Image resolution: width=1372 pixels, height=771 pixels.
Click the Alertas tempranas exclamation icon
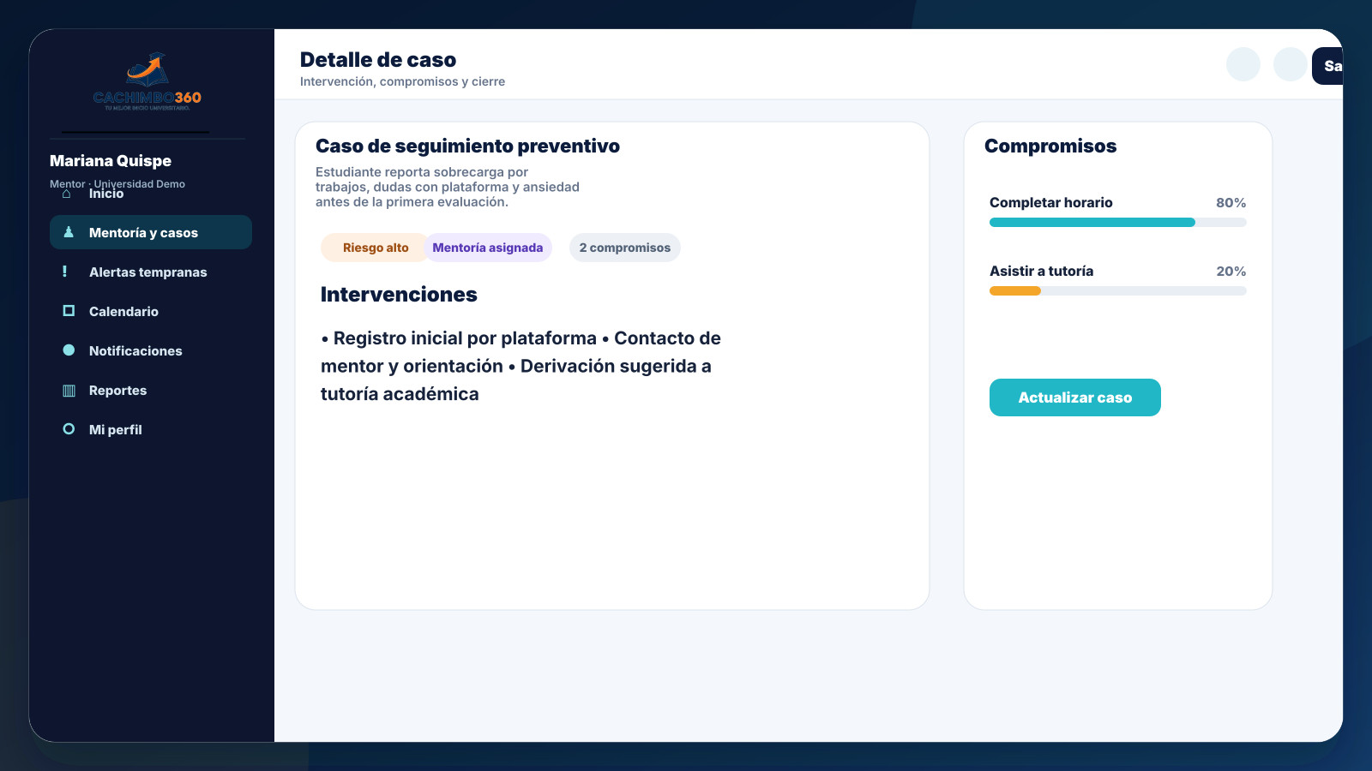point(64,272)
